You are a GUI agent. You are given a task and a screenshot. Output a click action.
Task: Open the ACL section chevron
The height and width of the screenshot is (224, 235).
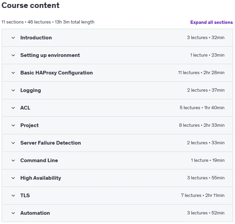[13, 108]
